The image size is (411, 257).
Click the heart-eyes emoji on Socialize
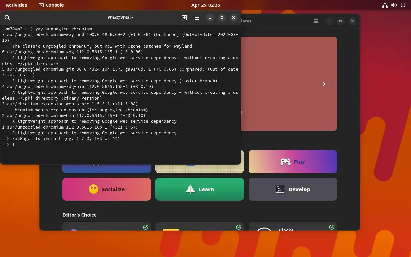(93, 189)
